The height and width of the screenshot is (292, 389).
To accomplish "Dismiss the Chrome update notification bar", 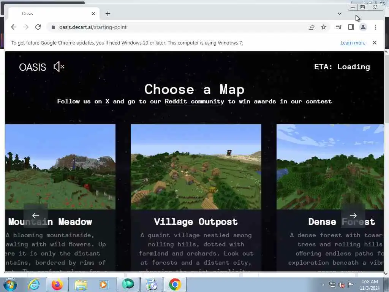I will coord(375,43).
